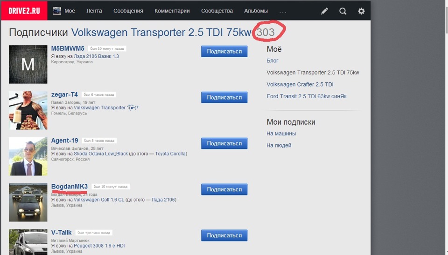Open BogdanMK3 avatar showing cars
This screenshot has height=255, width=448.
[x=28, y=202]
